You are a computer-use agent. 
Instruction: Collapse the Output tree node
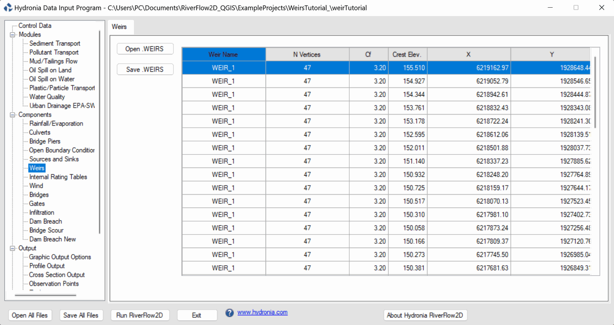coord(13,248)
